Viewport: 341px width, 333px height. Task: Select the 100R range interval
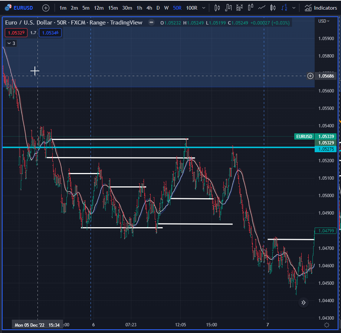[x=191, y=8]
